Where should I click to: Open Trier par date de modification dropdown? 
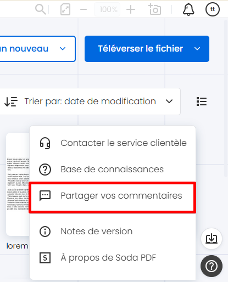90,101
